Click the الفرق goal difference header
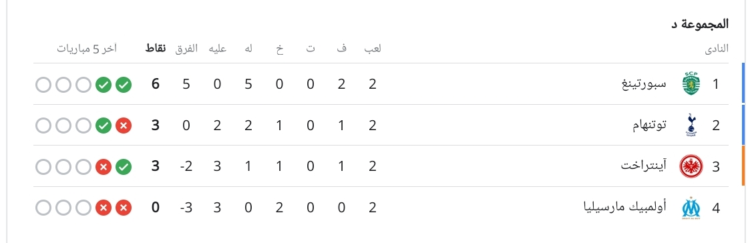The height and width of the screenshot is (243, 752). (x=186, y=49)
